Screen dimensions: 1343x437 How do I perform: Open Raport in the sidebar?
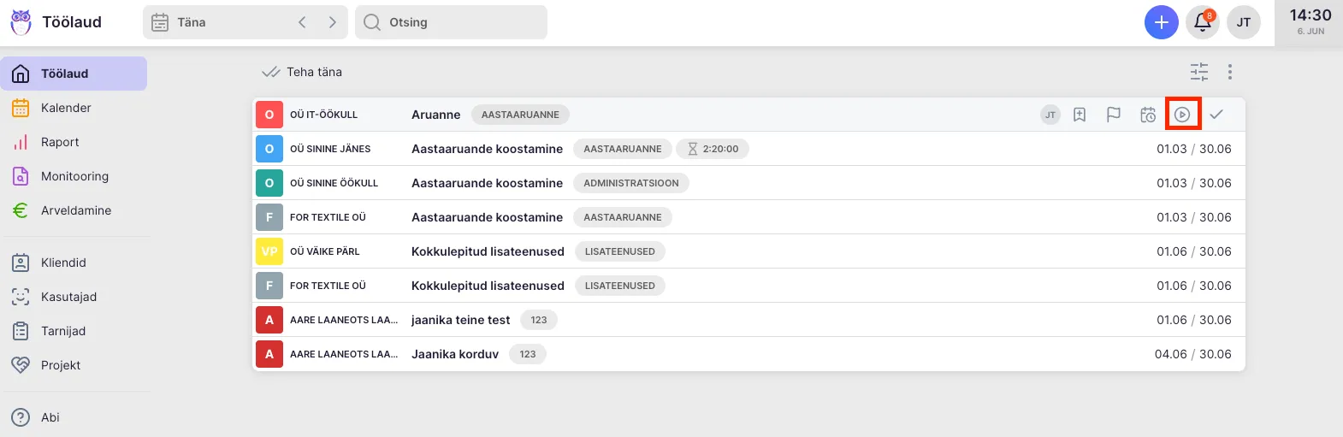60,142
